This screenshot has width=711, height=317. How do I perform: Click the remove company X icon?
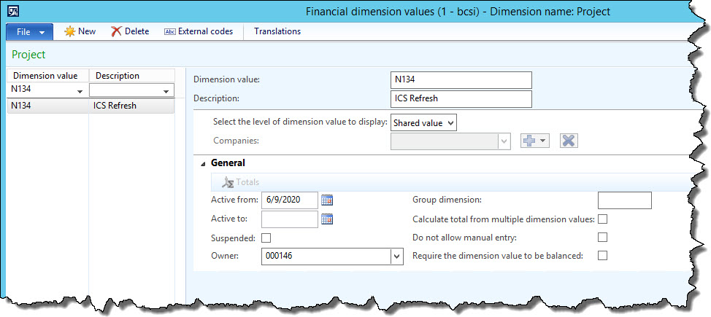569,141
